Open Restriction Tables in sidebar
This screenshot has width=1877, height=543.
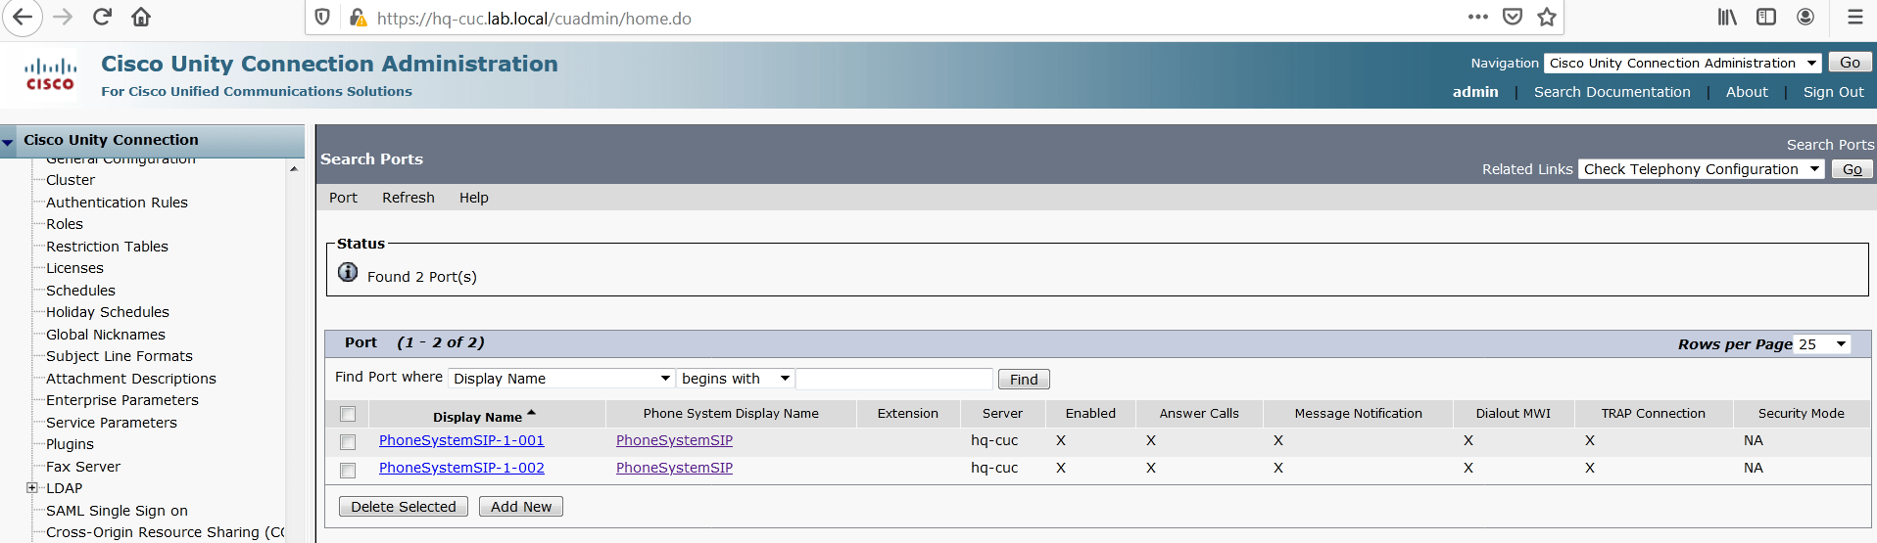107,247
